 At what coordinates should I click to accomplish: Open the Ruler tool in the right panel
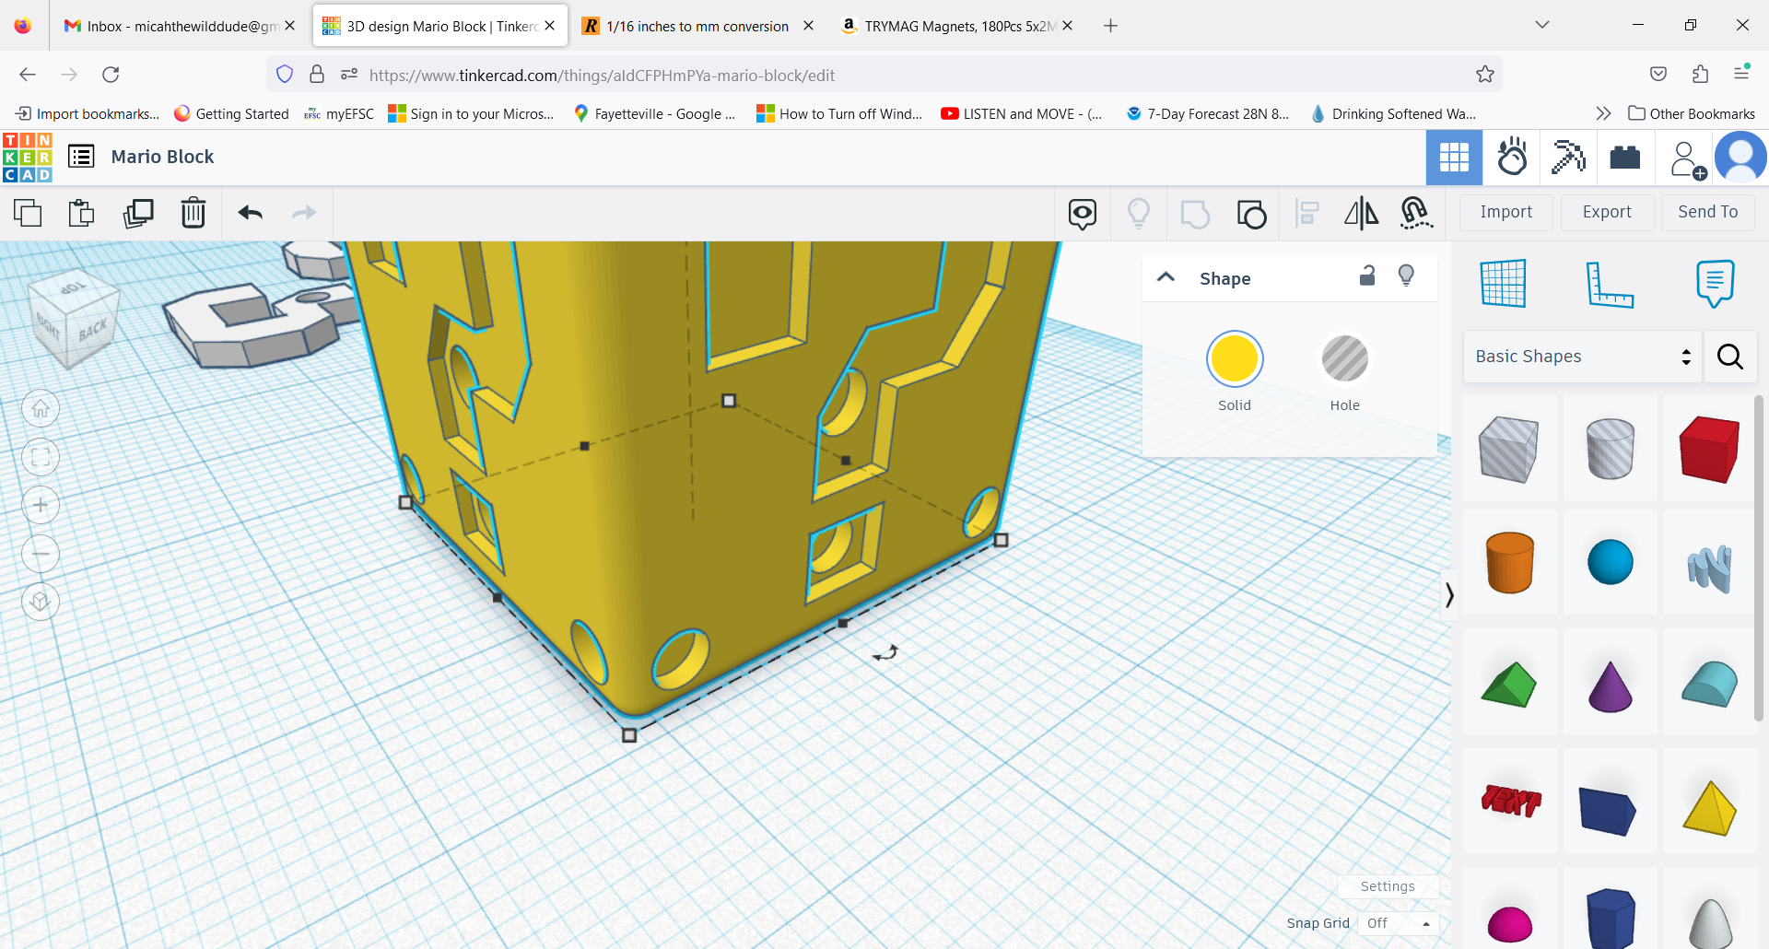1611,284
